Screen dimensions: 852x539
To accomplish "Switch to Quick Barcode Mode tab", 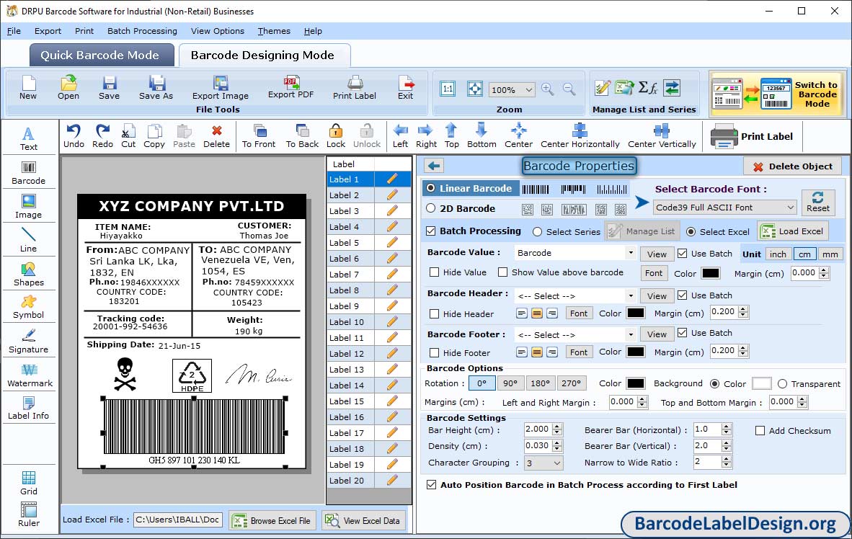I will pyautogui.click(x=100, y=55).
